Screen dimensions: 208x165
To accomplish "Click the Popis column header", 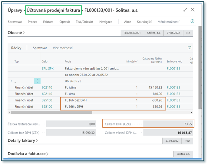I will [x=68, y=61].
